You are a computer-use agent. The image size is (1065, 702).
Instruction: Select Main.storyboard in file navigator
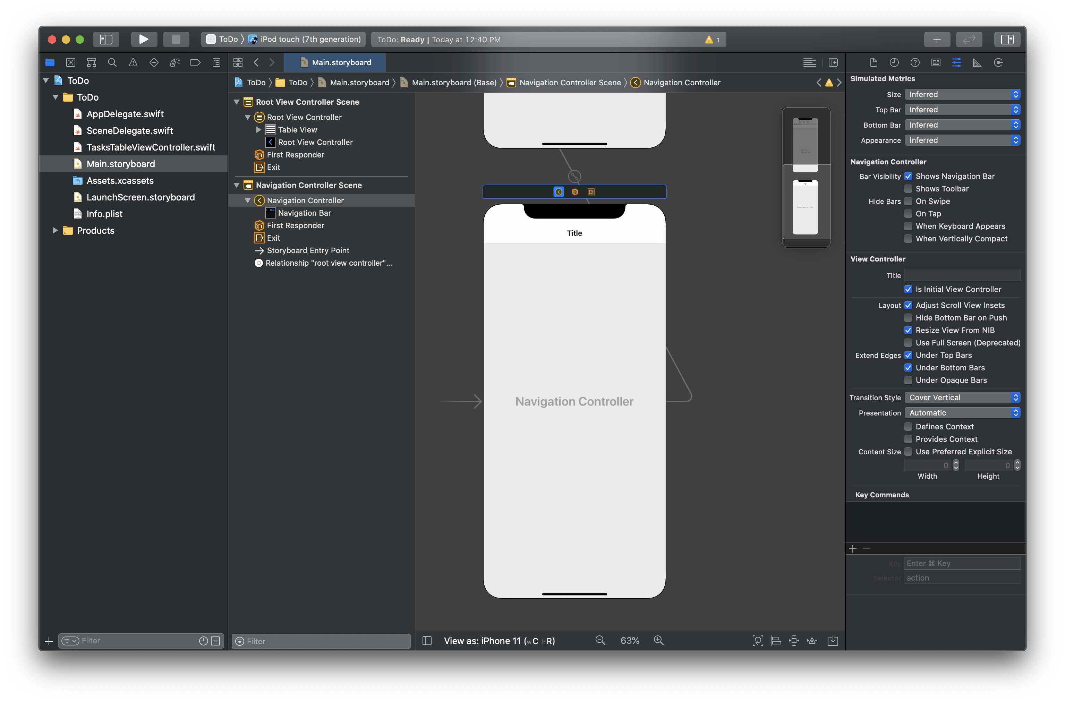click(x=120, y=163)
